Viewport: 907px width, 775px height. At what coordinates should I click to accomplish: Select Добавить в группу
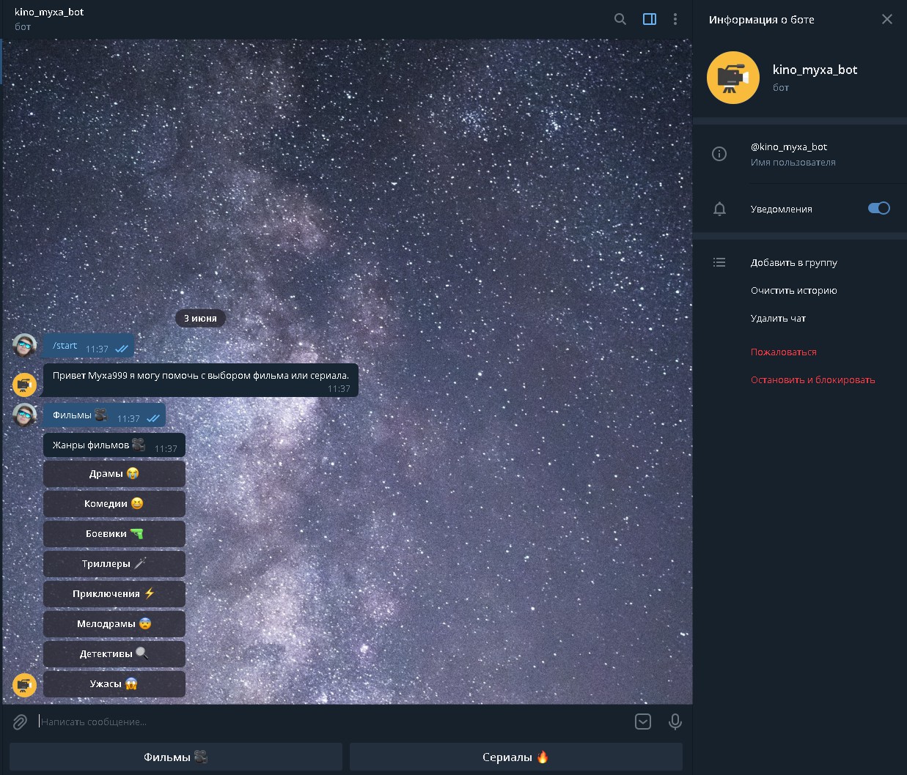(794, 262)
